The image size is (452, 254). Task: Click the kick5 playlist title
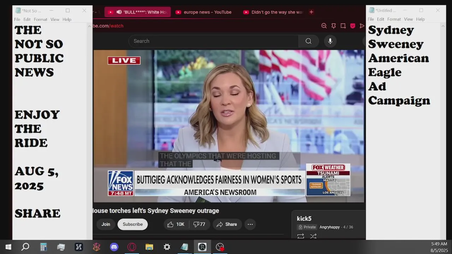pos(304,219)
